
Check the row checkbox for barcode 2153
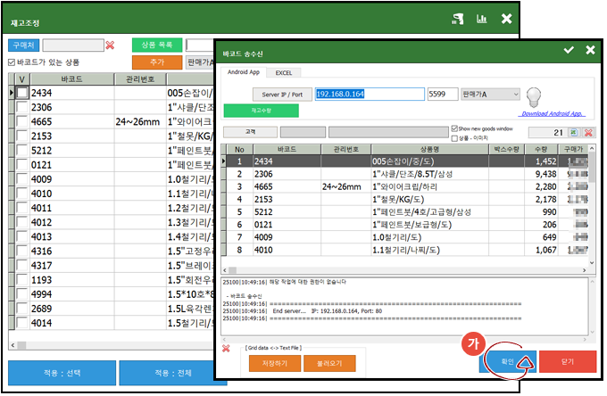[22, 136]
